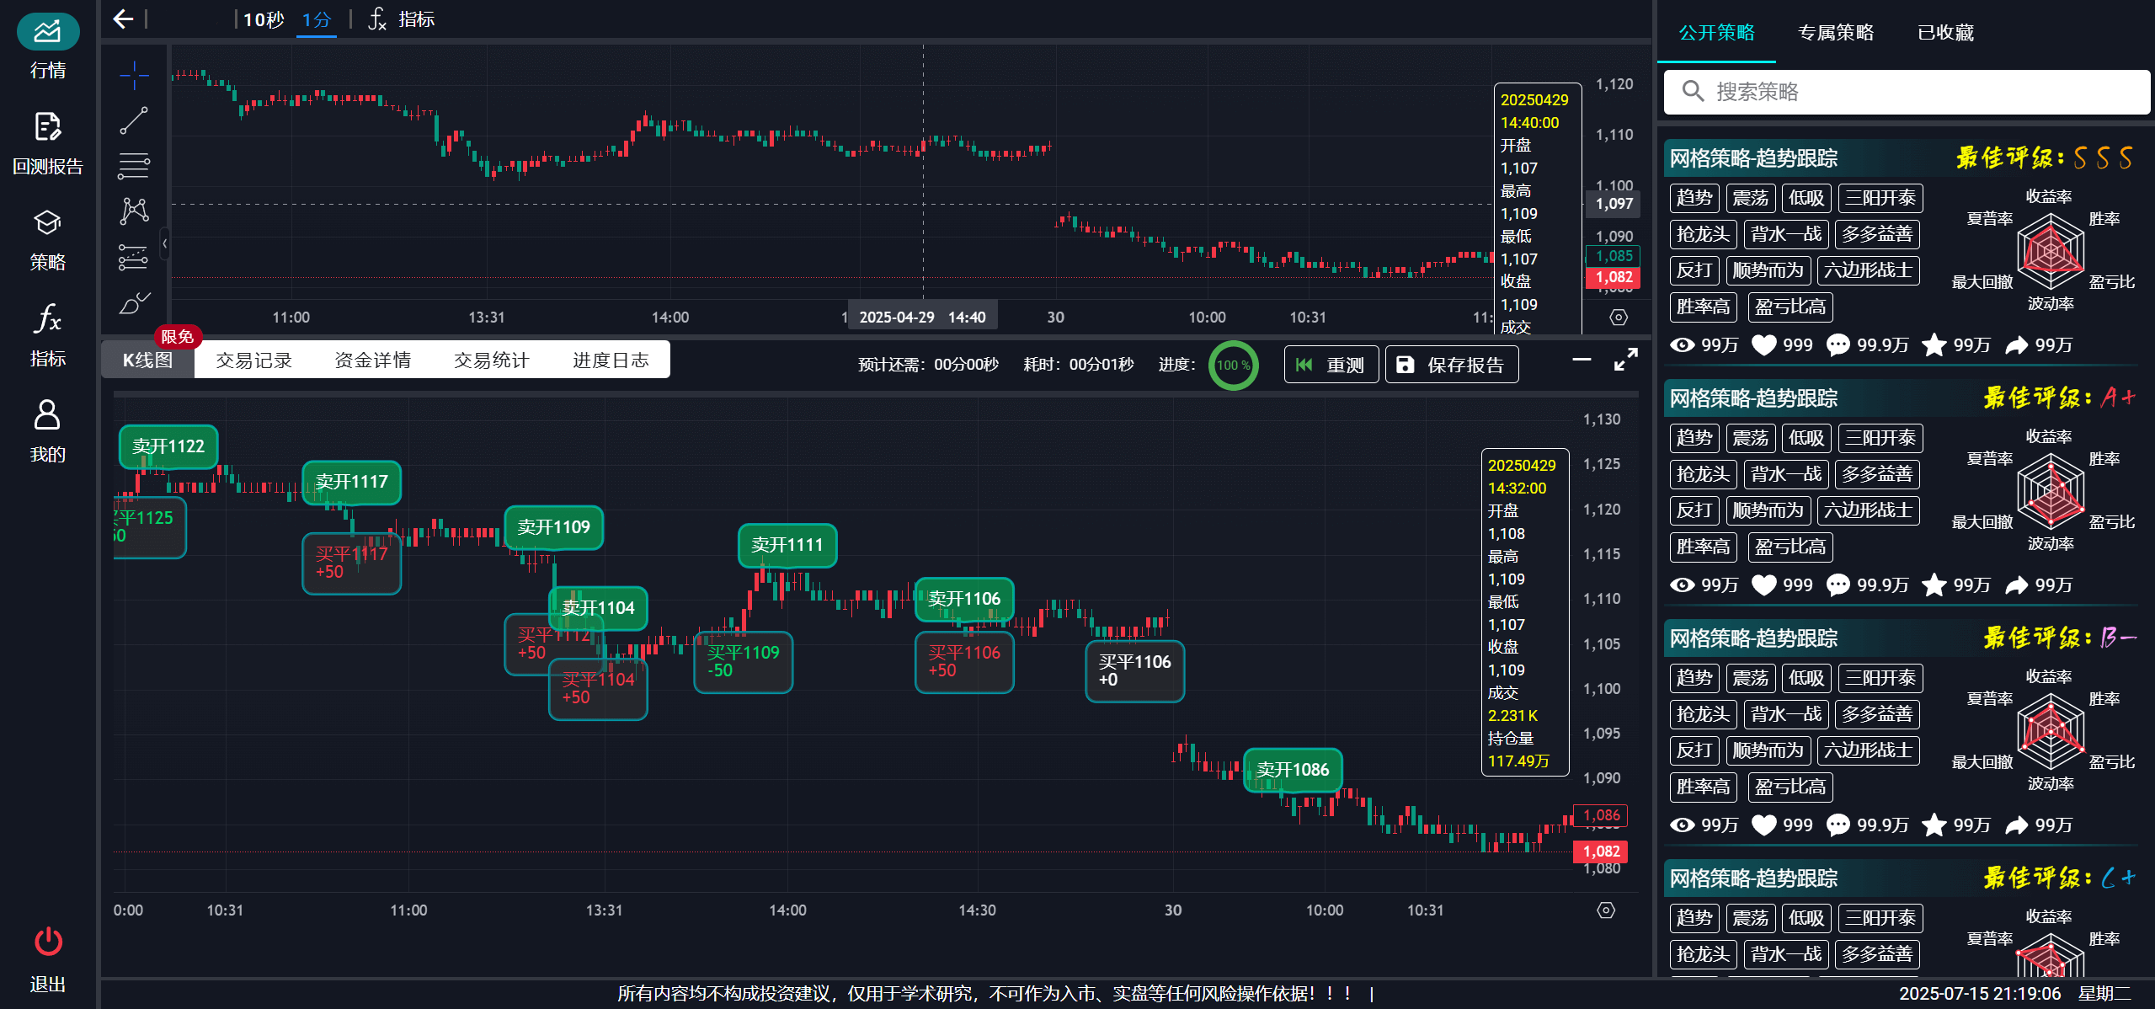
Task: Toggle 趋势 tag on SSS strategy card
Action: click(x=1694, y=198)
